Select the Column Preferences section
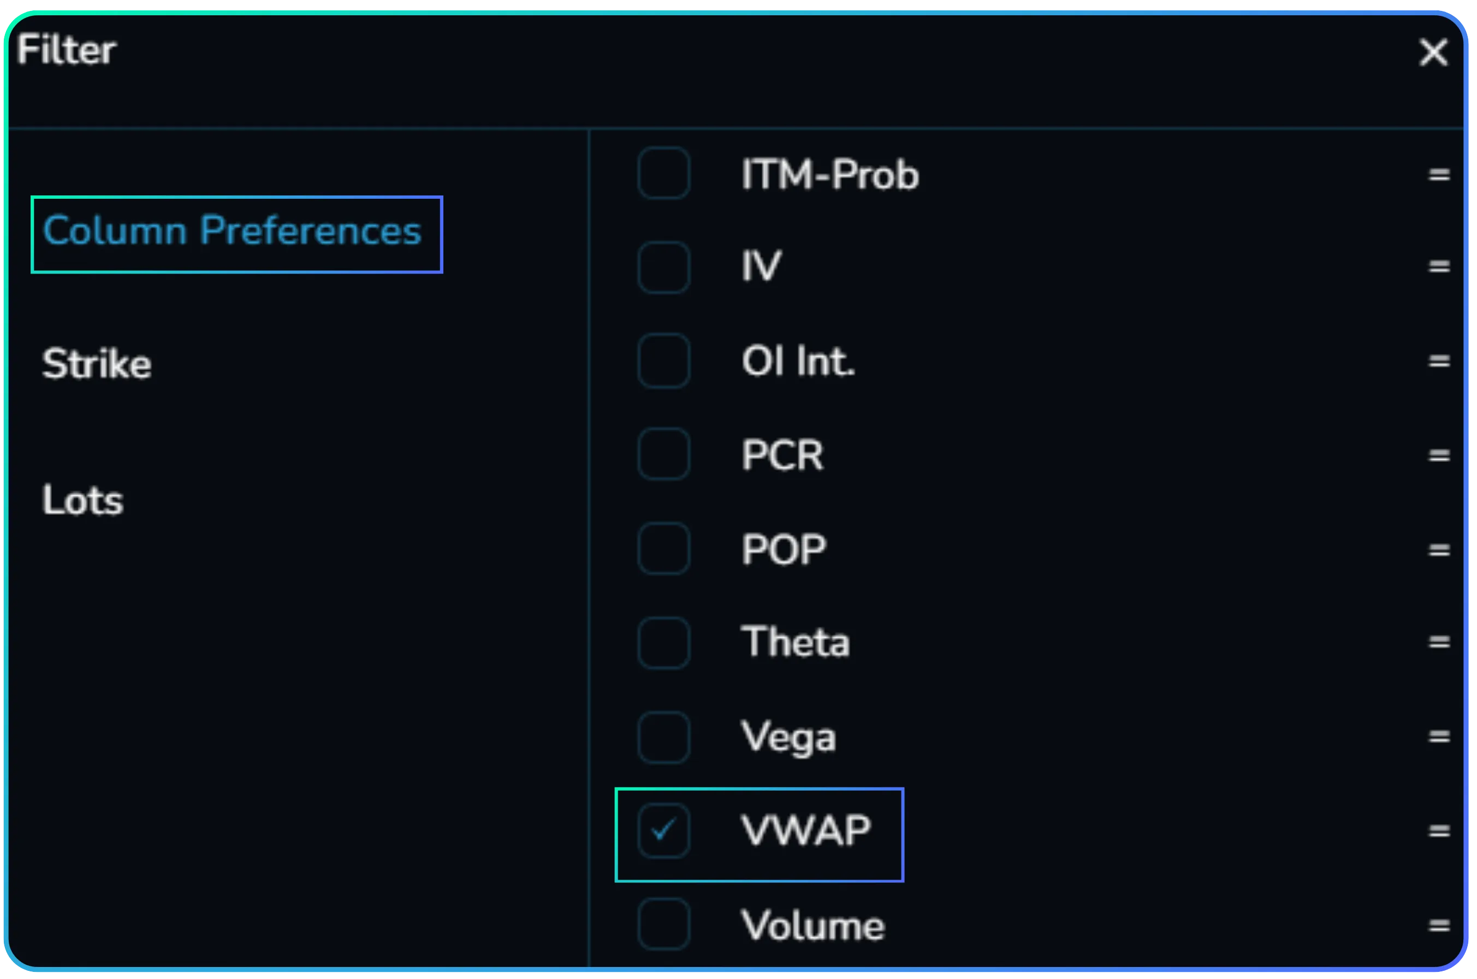Image resolution: width=1477 pixels, height=979 pixels. click(232, 231)
